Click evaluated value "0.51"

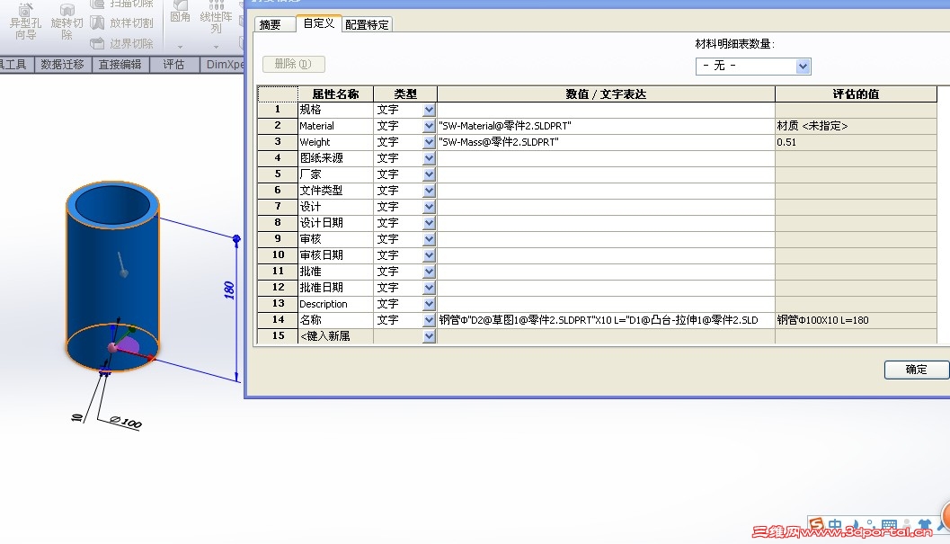786,143
